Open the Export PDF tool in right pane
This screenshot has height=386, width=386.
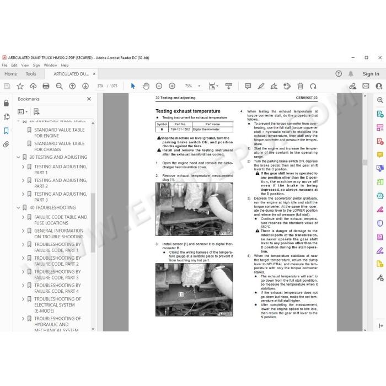pos(380,114)
